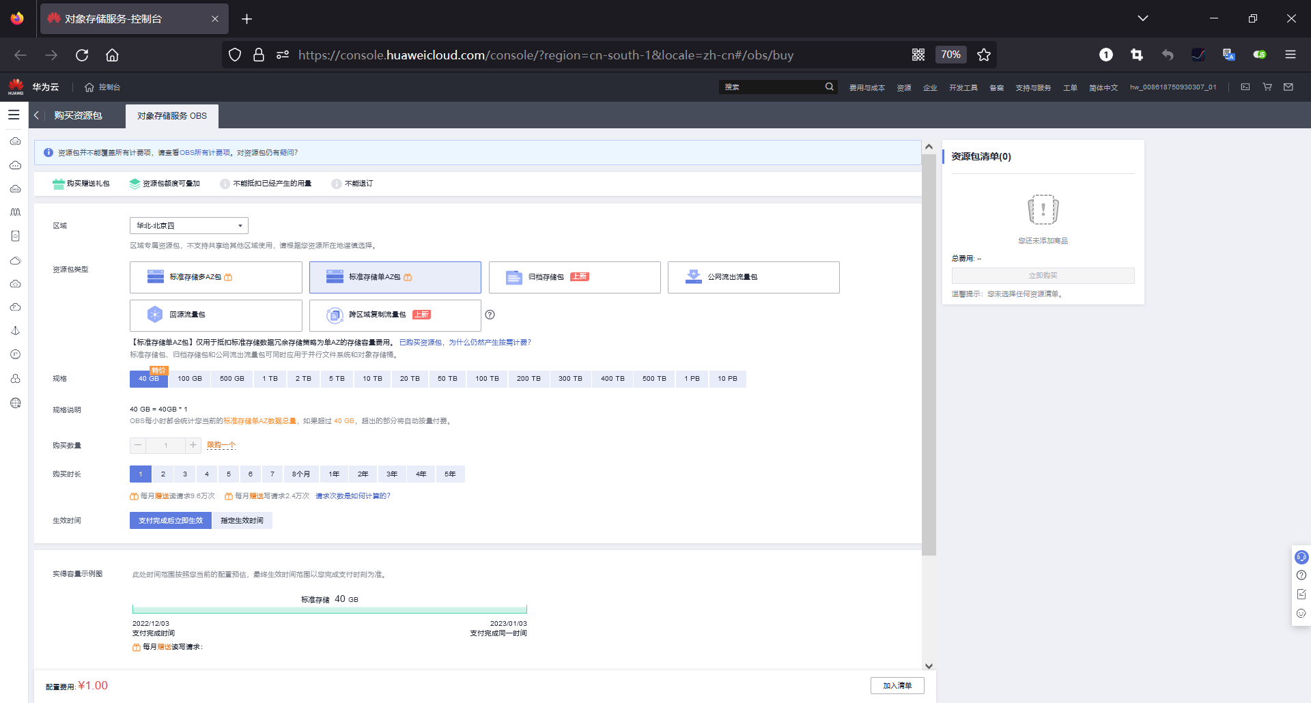Click the search magnifier icon in the console header
1311x703 pixels.
829,87
